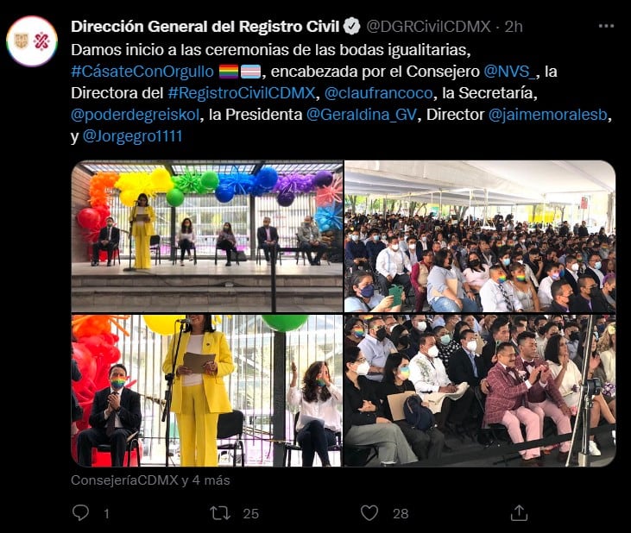Open the @poderdegreiskol mention
The width and height of the screenshot is (631, 533).
[x=136, y=115]
